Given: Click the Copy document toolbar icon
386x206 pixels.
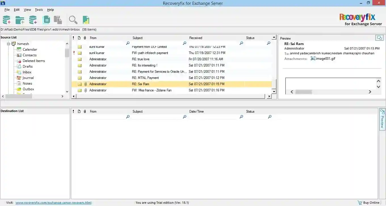Looking at the screenshot, I should coord(46,20).
